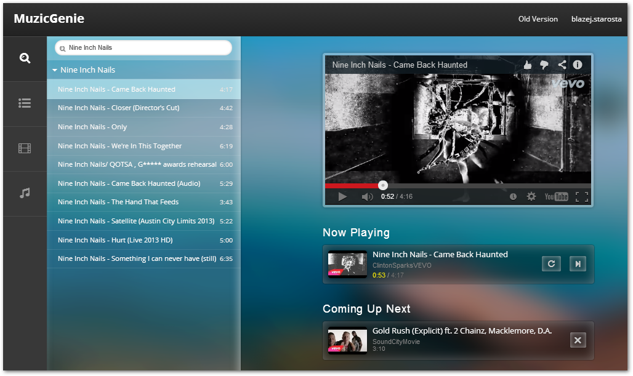This screenshot has height=376, width=633.
Task: Select the QOTSA awards rehearsal result
Action: coord(143,164)
